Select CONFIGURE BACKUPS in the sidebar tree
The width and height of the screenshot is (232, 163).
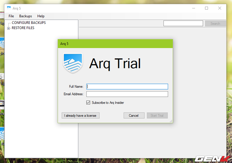click(x=29, y=23)
